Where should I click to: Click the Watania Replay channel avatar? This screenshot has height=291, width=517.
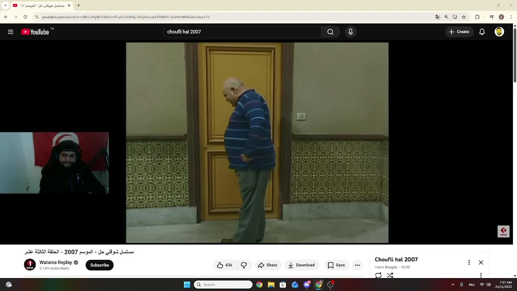(x=30, y=265)
